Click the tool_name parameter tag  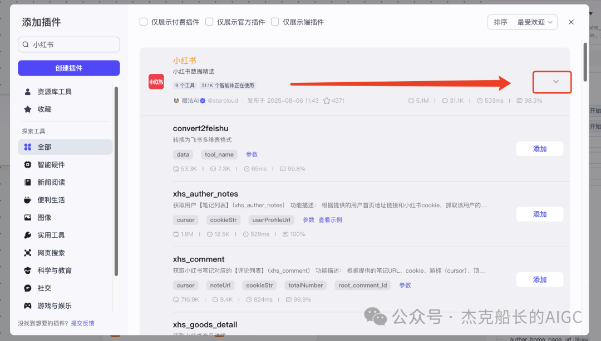pos(219,154)
